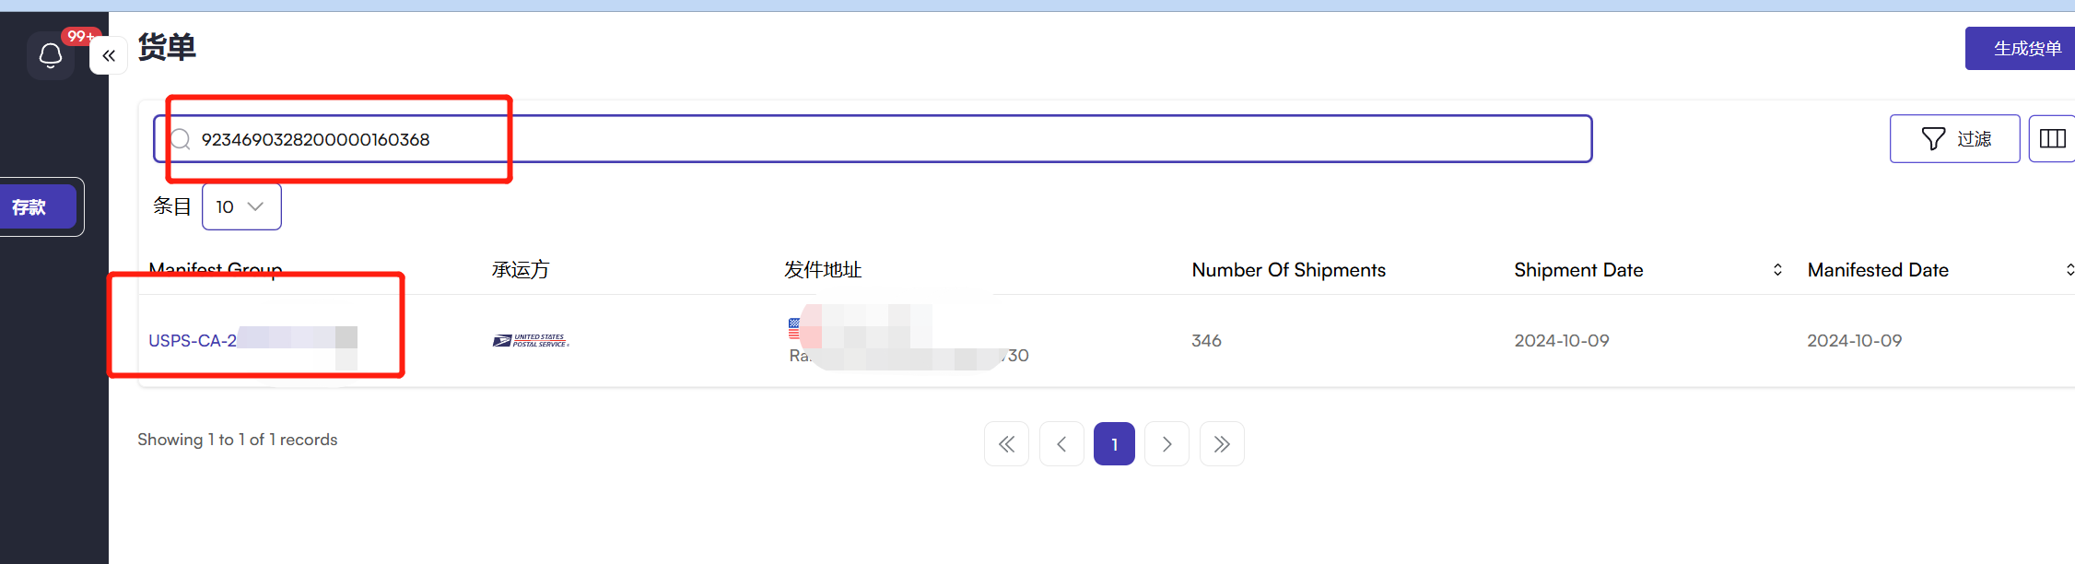Viewport: 2075px width, 564px height.
Task: Sort by Shipment Date column
Action: (1776, 270)
